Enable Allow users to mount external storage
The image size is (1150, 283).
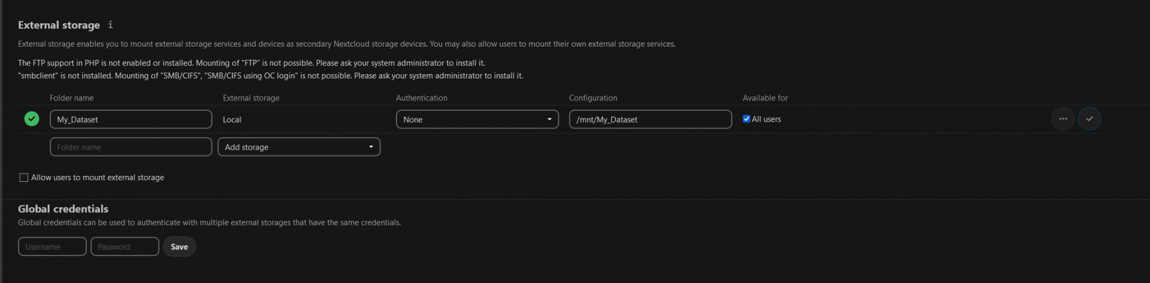coord(24,178)
